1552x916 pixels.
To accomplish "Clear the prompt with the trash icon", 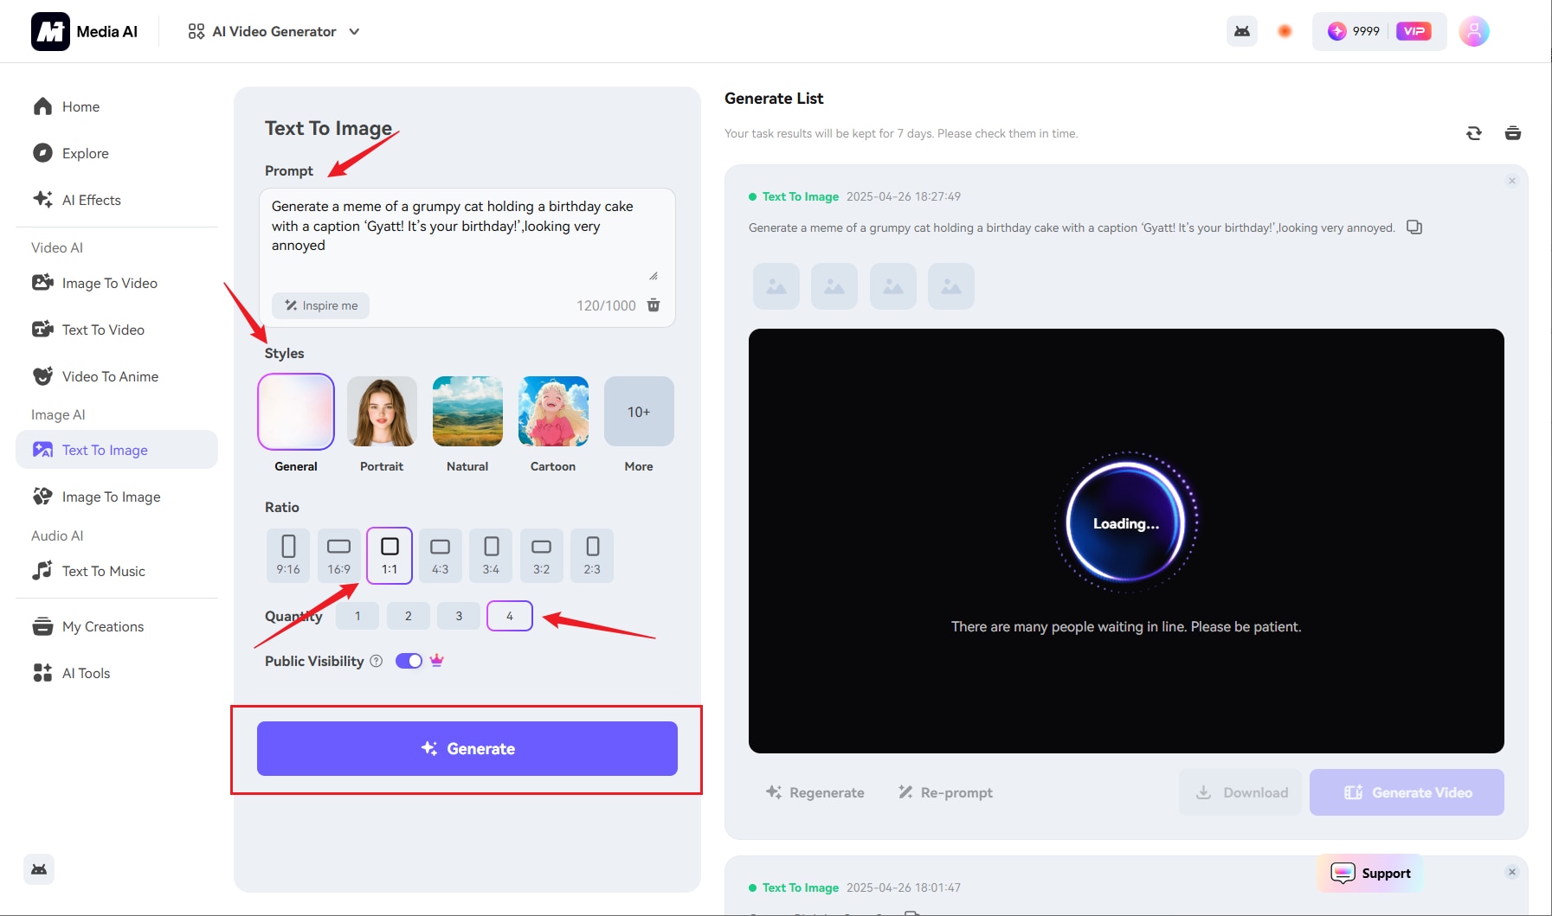I will pos(654,305).
